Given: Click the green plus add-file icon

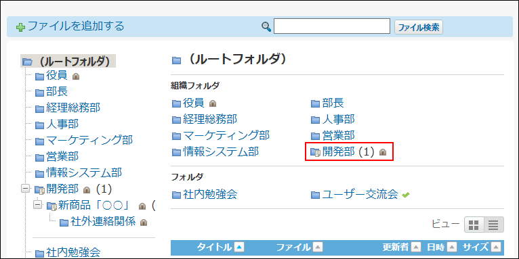Looking at the screenshot, I should [x=20, y=27].
